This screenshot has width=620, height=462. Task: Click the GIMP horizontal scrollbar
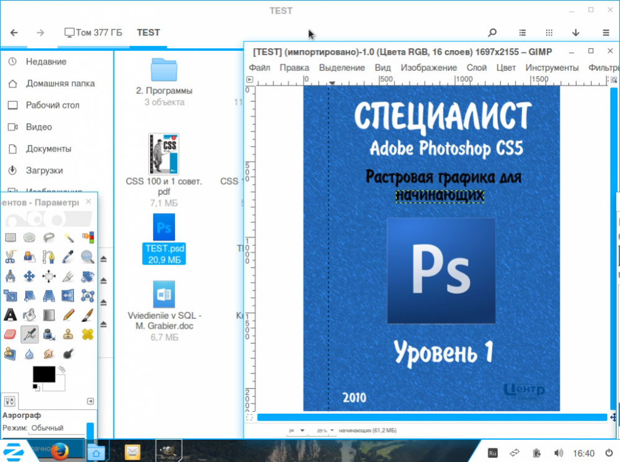(432, 417)
